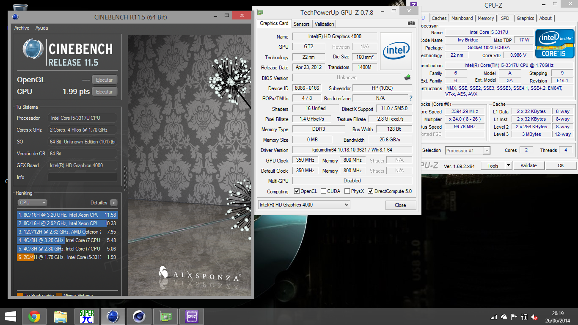Select ranking row 1 Intel Xeon 11.58

(x=67, y=215)
